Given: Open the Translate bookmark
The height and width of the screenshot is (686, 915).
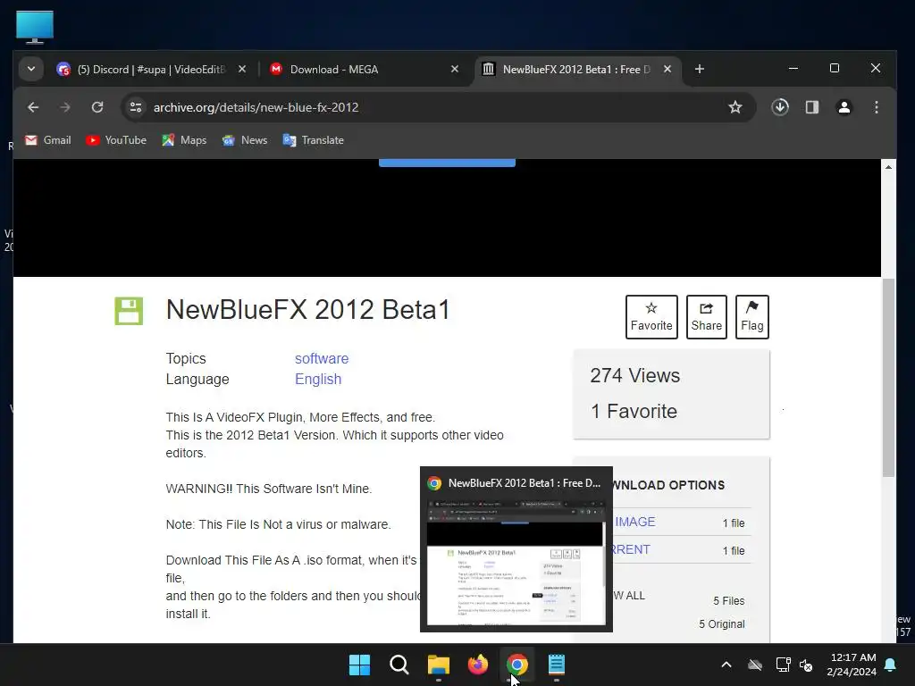Looking at the screenshot, I should point(314,140).
